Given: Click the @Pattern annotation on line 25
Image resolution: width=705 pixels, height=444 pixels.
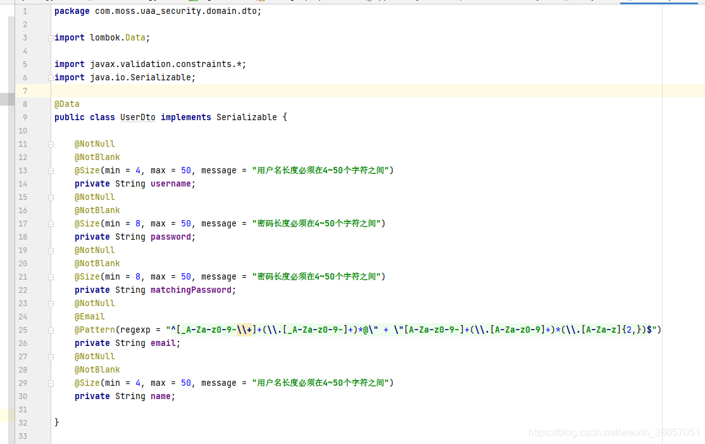Looking at the screenshot, I should click(x=94, y=330).
